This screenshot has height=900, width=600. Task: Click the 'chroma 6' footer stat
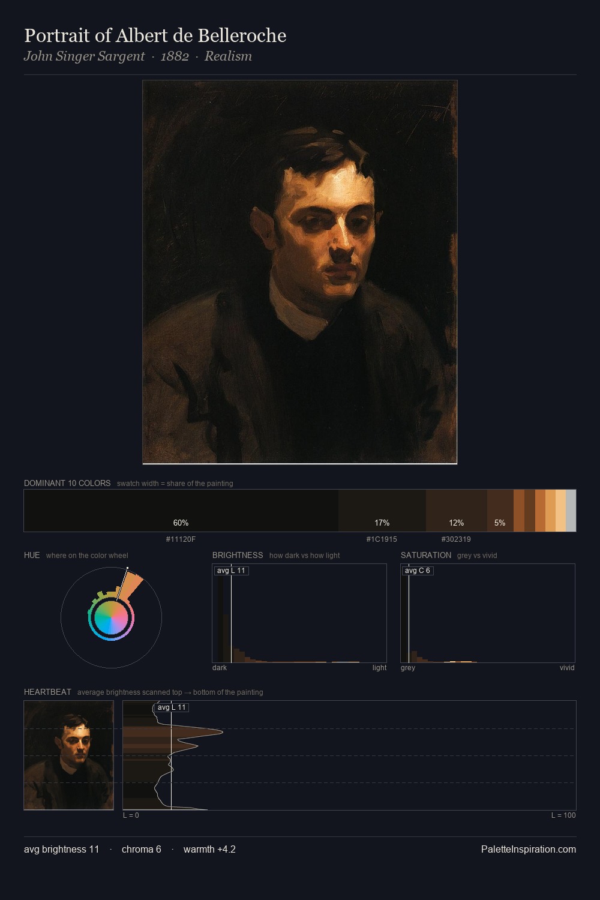click(x=142, y=849)
